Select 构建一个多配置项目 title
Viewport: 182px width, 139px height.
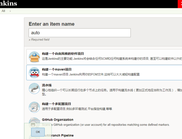(57, 104)
